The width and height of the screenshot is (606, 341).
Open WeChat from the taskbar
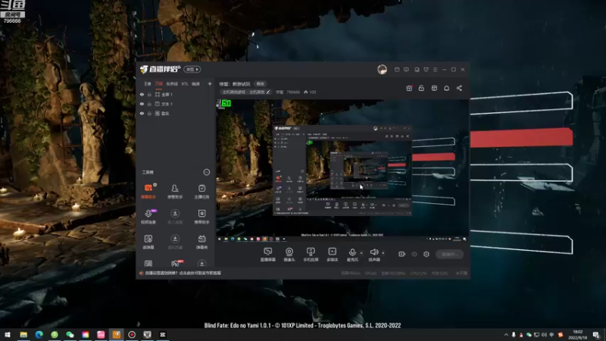pyautogui.click(x=70, y=334)
